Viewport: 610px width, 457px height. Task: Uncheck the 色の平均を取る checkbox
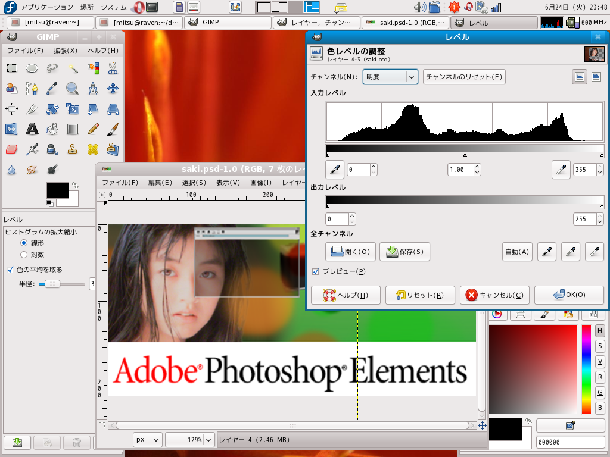pyautogui.click(x=10, y=270)
